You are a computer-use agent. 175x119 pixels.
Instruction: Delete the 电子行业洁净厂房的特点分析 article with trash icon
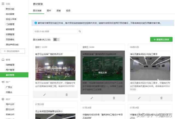(x=66, y=95)
